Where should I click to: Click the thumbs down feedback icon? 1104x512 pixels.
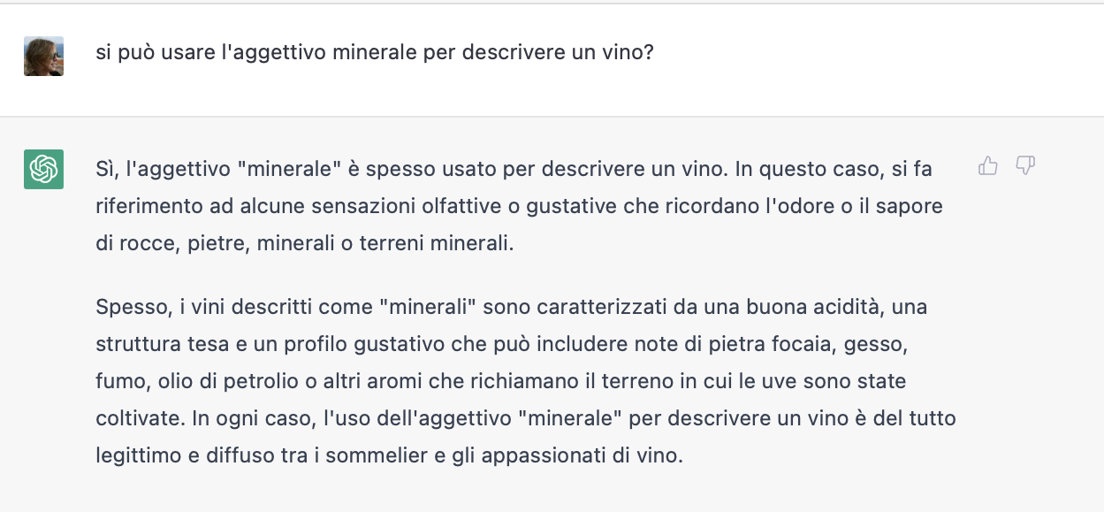click(x=1025, y=165)
